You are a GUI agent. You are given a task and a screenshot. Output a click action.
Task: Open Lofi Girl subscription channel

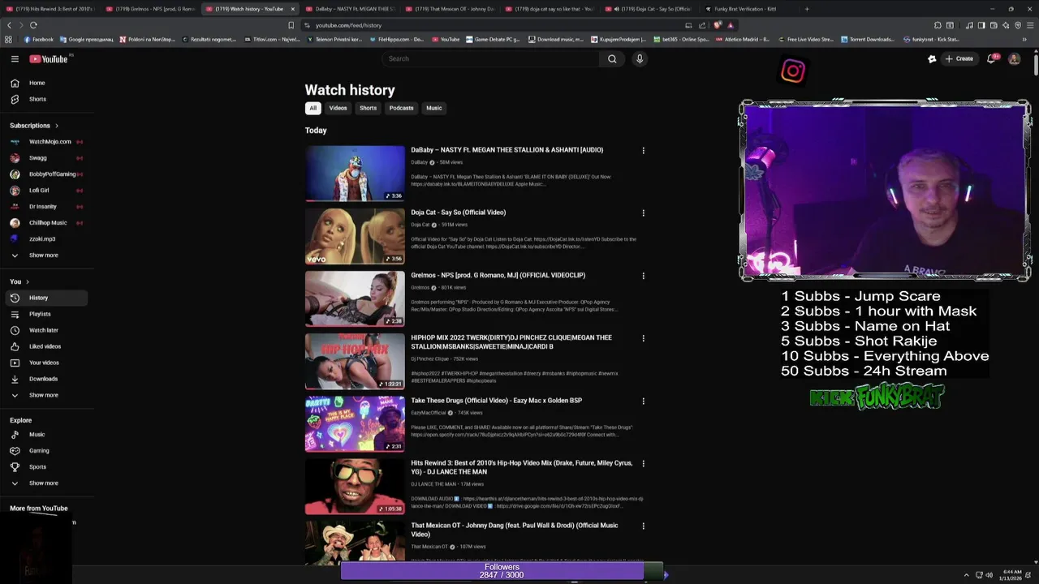point(45,191)
